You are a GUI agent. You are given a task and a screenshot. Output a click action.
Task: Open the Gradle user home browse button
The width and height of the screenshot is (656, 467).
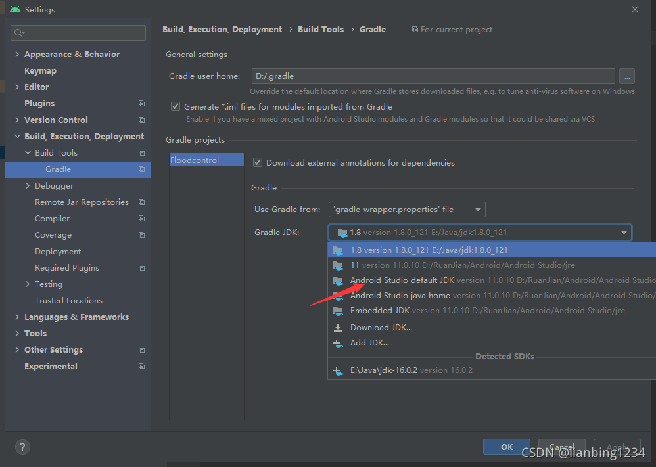[626, 76]
